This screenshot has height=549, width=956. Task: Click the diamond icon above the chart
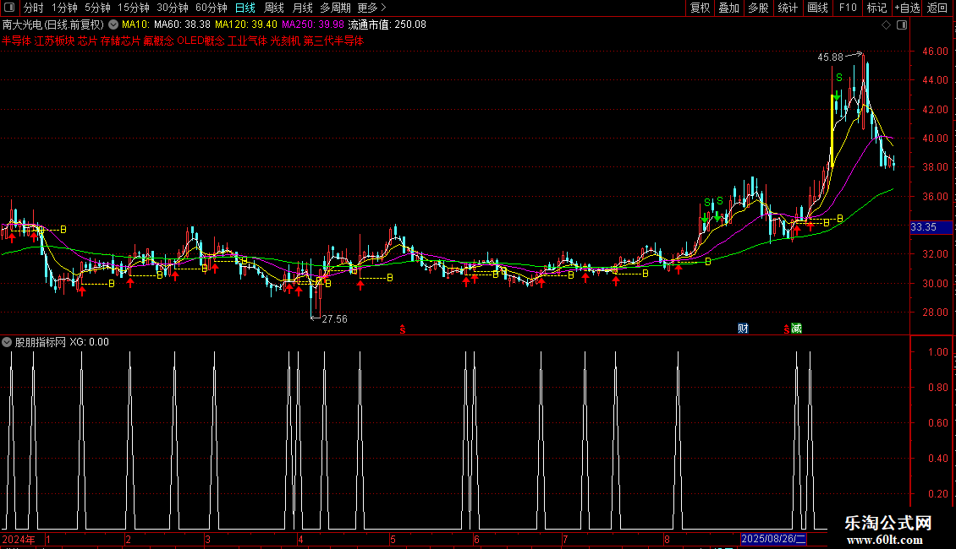[x=887, y=25]
